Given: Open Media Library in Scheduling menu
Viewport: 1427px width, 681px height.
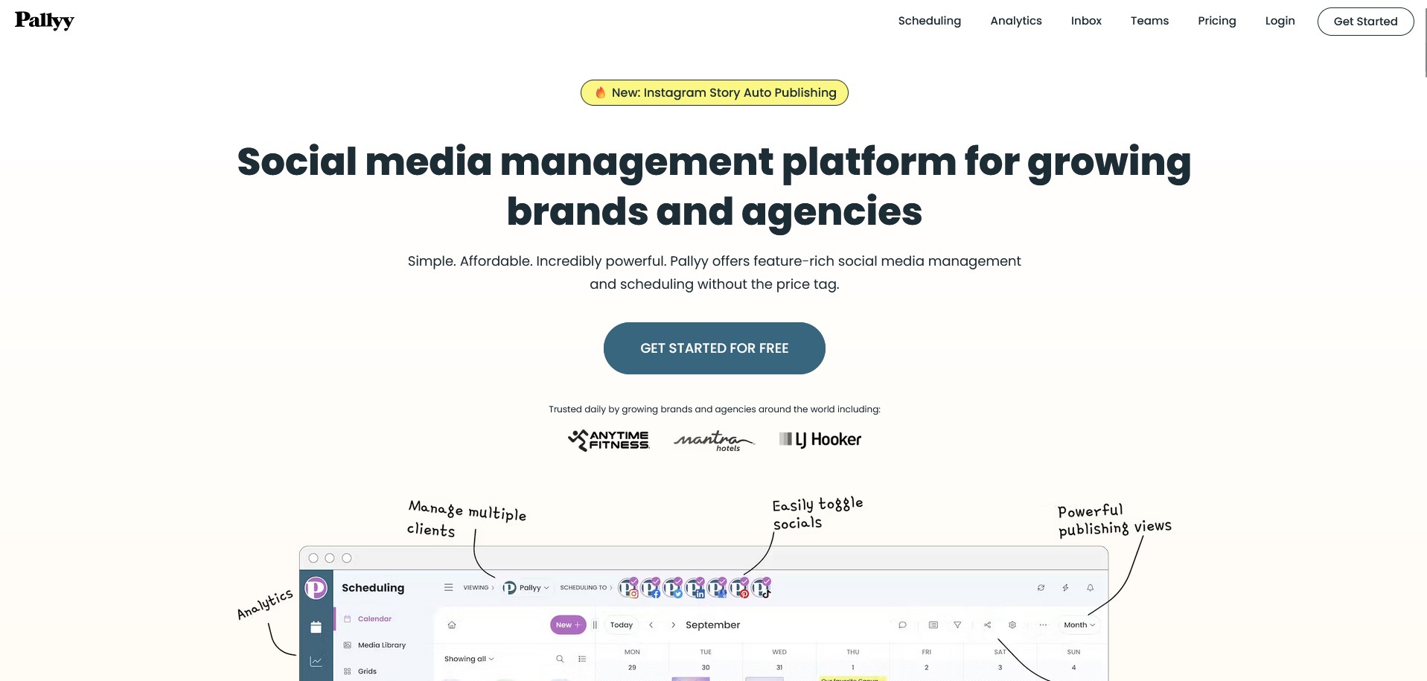Looking at the screenshot, I should coord(374,645).
